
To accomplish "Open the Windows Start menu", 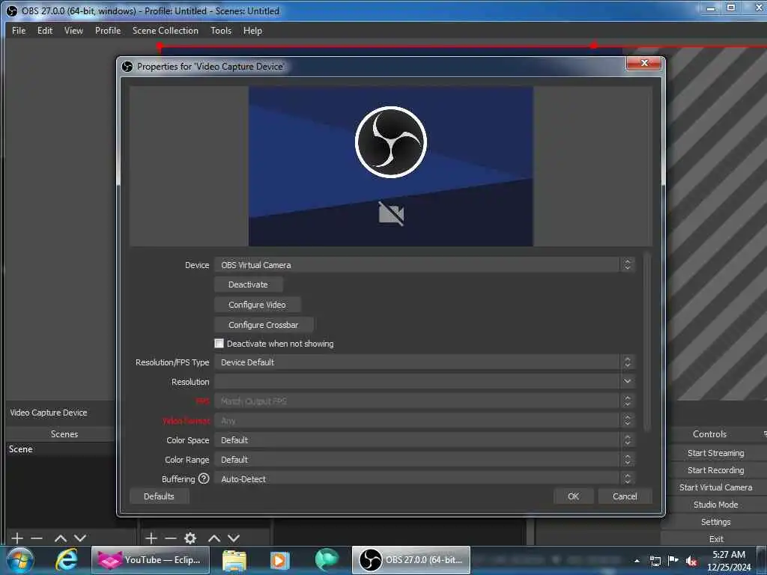I will 20,560.
